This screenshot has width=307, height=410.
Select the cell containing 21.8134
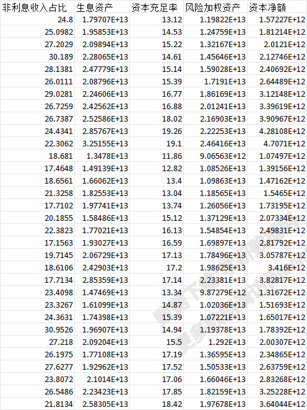coord(37,404)
